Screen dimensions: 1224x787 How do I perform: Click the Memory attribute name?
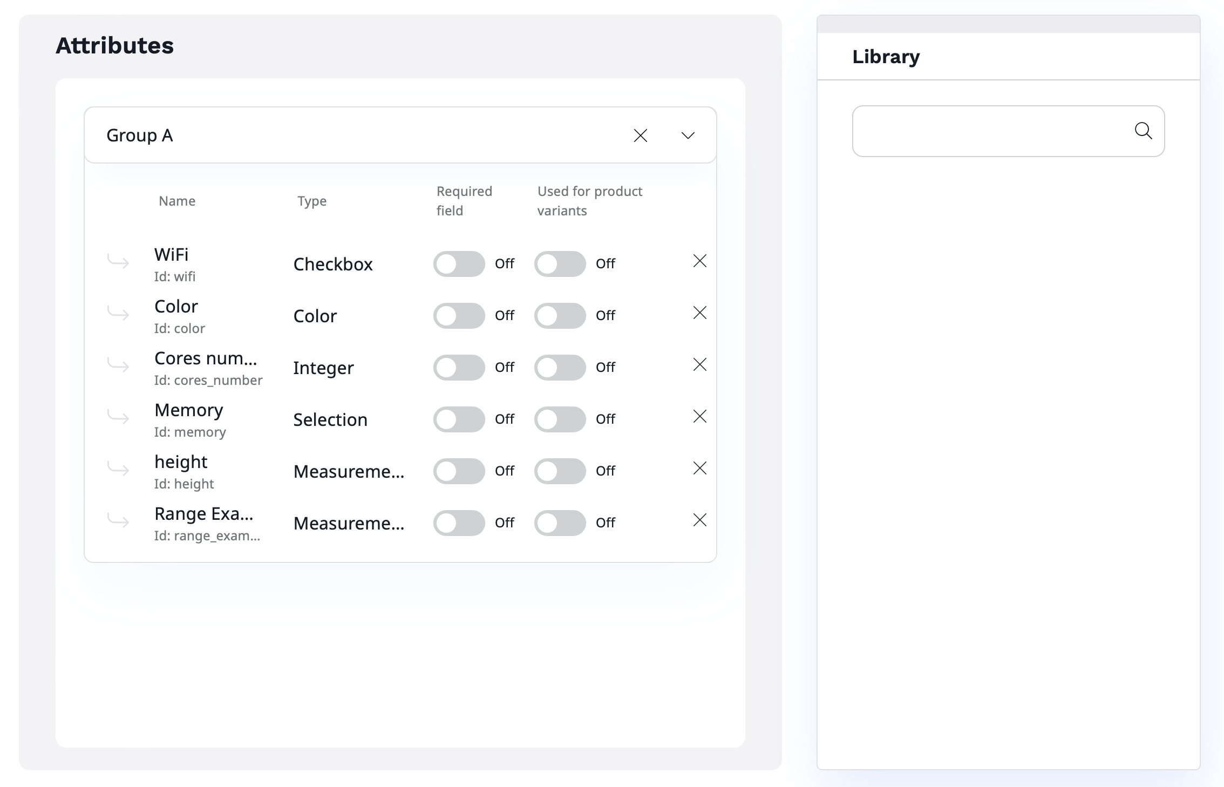point(189,410)
